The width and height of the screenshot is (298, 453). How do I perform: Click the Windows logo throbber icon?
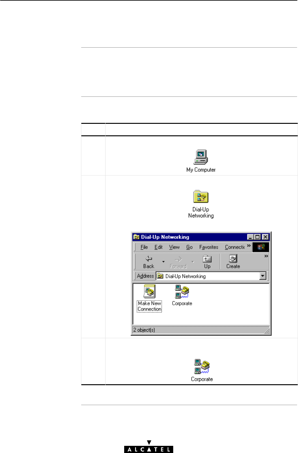pyautogui.click(x=261, y=247)
